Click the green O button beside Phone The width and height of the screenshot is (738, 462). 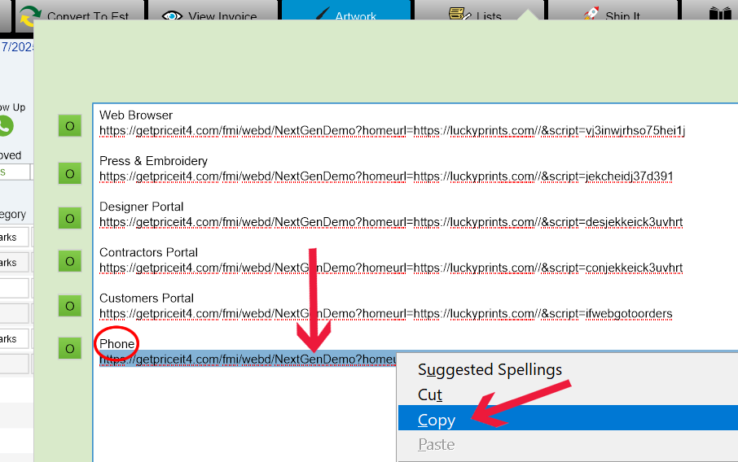(x=70, y=348)
